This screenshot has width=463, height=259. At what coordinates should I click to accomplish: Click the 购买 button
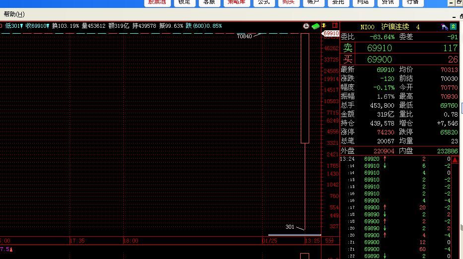coord(288,2)
